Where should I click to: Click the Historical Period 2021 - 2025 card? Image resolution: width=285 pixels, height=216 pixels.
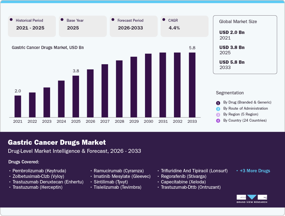coord(32,26)
